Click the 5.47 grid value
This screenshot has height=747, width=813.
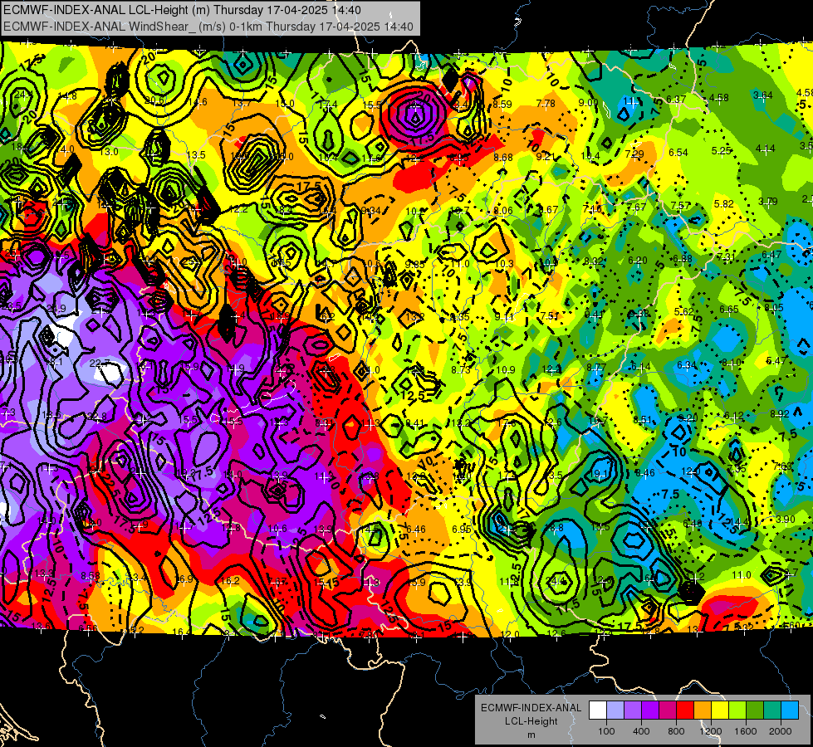tap(776, 360)
